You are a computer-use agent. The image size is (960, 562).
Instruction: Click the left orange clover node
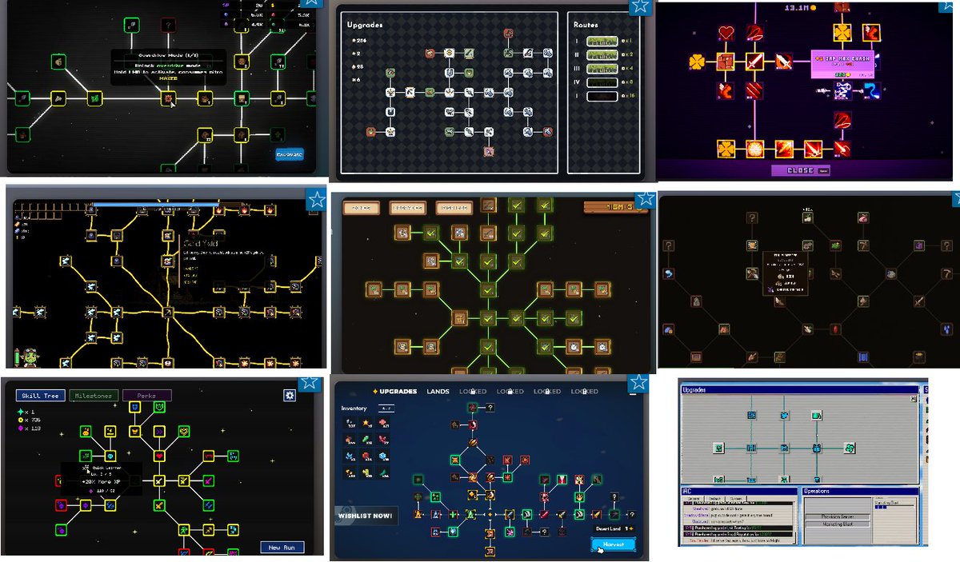coord(698,61)
